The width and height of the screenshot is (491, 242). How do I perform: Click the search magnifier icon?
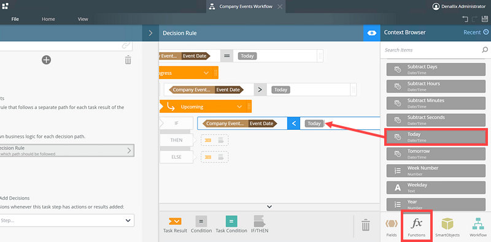pyautogui.click(x=485, y=50)
